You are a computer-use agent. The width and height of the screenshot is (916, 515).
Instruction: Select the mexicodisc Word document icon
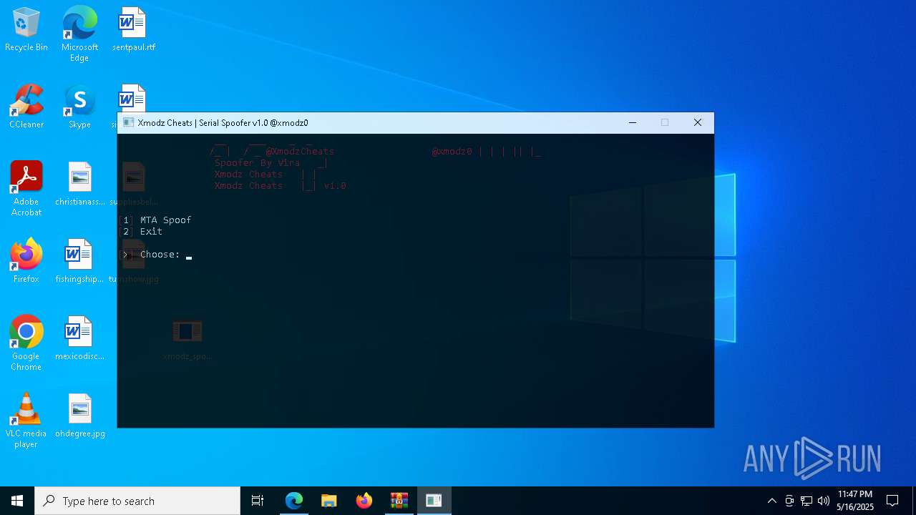[79, 338]
